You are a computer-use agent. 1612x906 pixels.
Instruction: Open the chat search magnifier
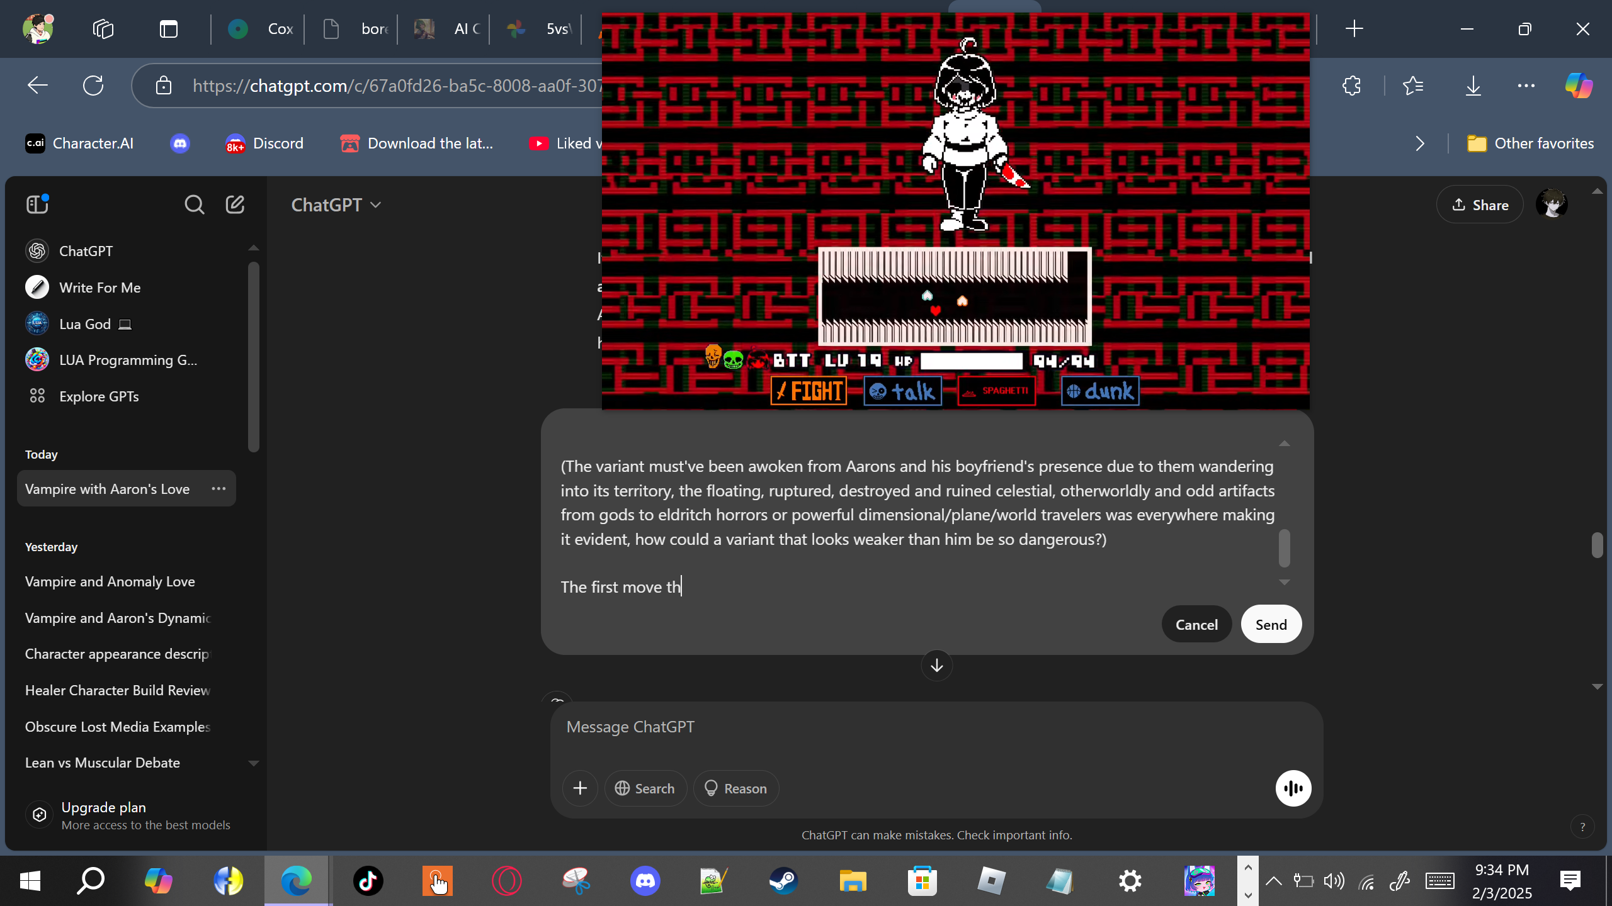194,204
